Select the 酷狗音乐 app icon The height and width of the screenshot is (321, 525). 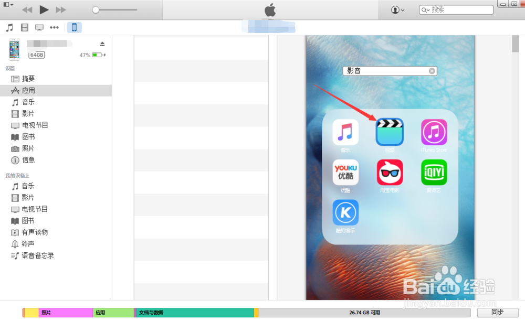[x=345, y=212]
